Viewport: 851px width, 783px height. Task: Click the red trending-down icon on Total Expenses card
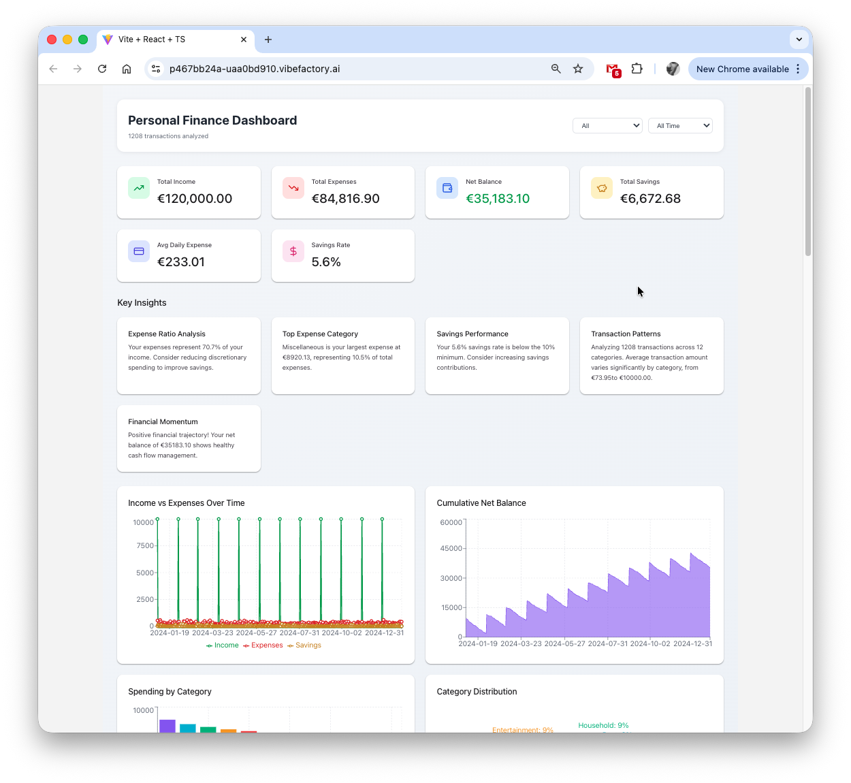[293, 188]
